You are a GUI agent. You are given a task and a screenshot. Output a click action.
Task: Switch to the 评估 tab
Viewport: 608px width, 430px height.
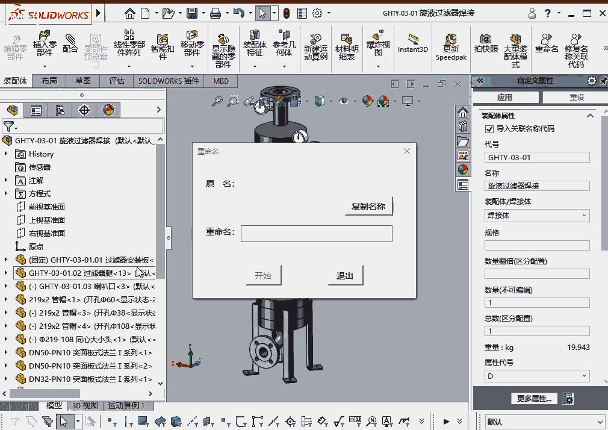coord(116,81)
